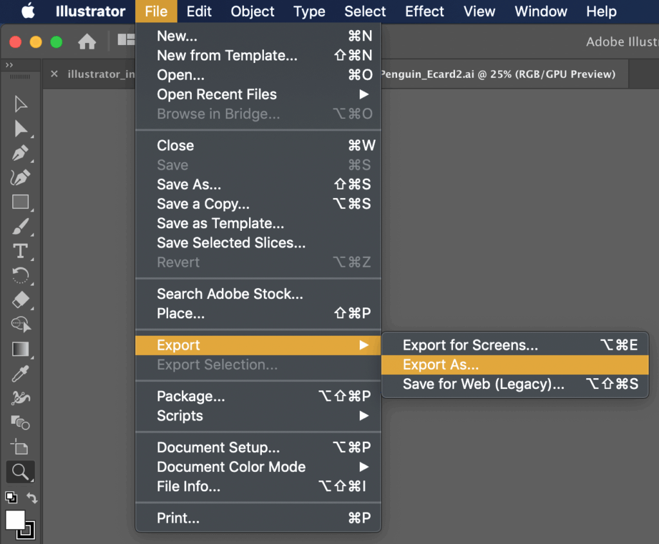The image size is (659, 544).
Task: Expand the Scripts submenu
Action: pos(258,416)
